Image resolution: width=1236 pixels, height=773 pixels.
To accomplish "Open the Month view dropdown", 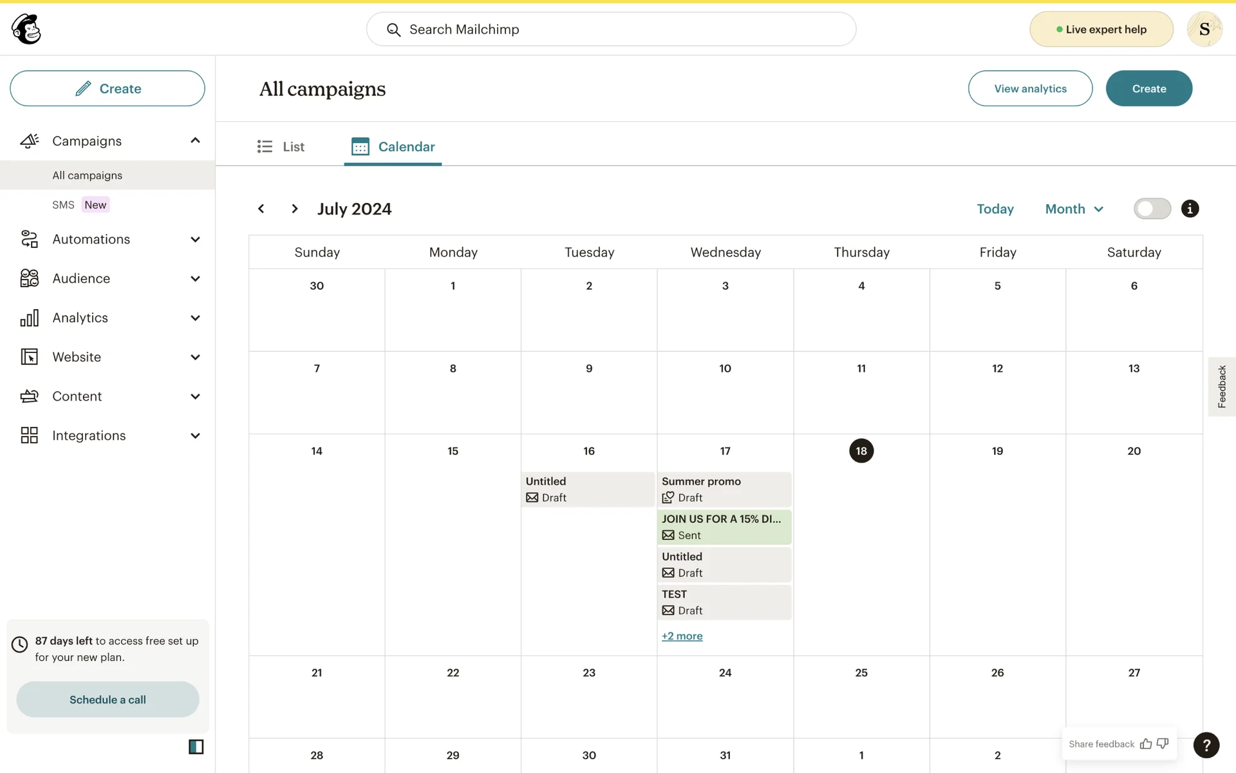I will [x=1074, y=209].
